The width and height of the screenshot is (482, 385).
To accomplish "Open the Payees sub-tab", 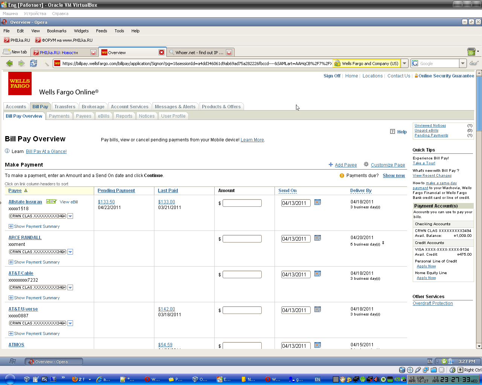I will [x=84, y=116].
